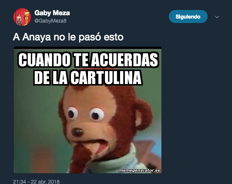The image size is (232, 184).
Task: Click the monkey puppet's brown nose
Action: coord(77,132)
